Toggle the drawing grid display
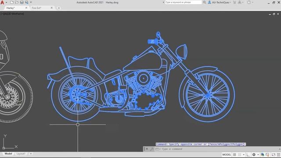 (234, 154)
